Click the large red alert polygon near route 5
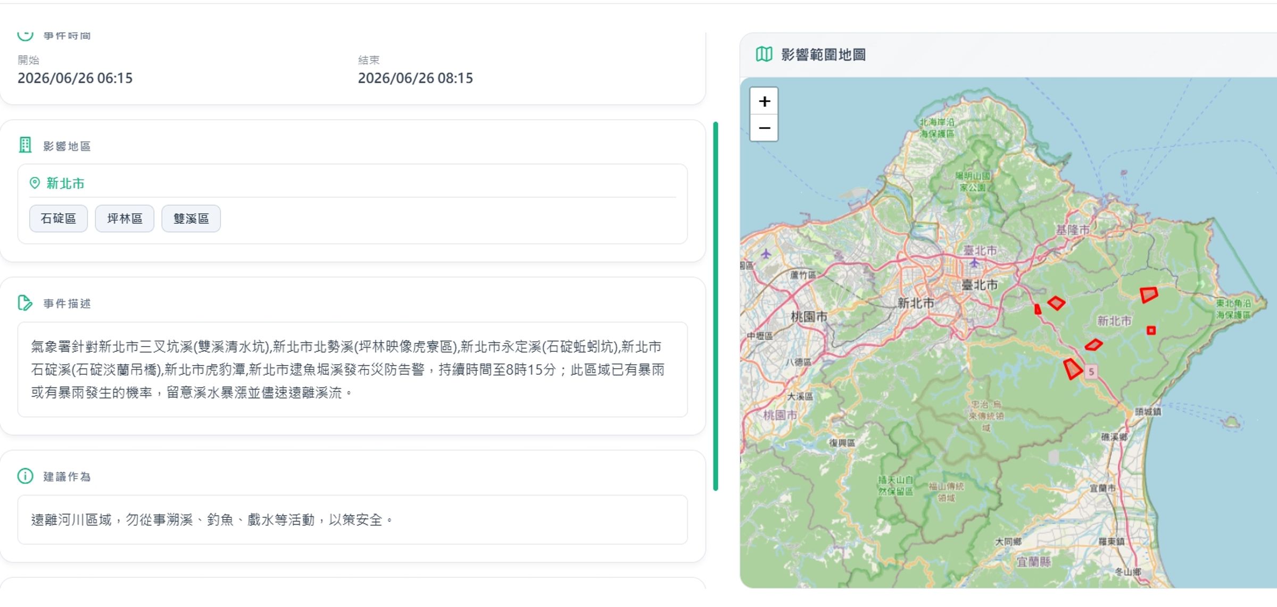The width and height of the screenshot is (1277, 607). click(x=1073, y=369)
